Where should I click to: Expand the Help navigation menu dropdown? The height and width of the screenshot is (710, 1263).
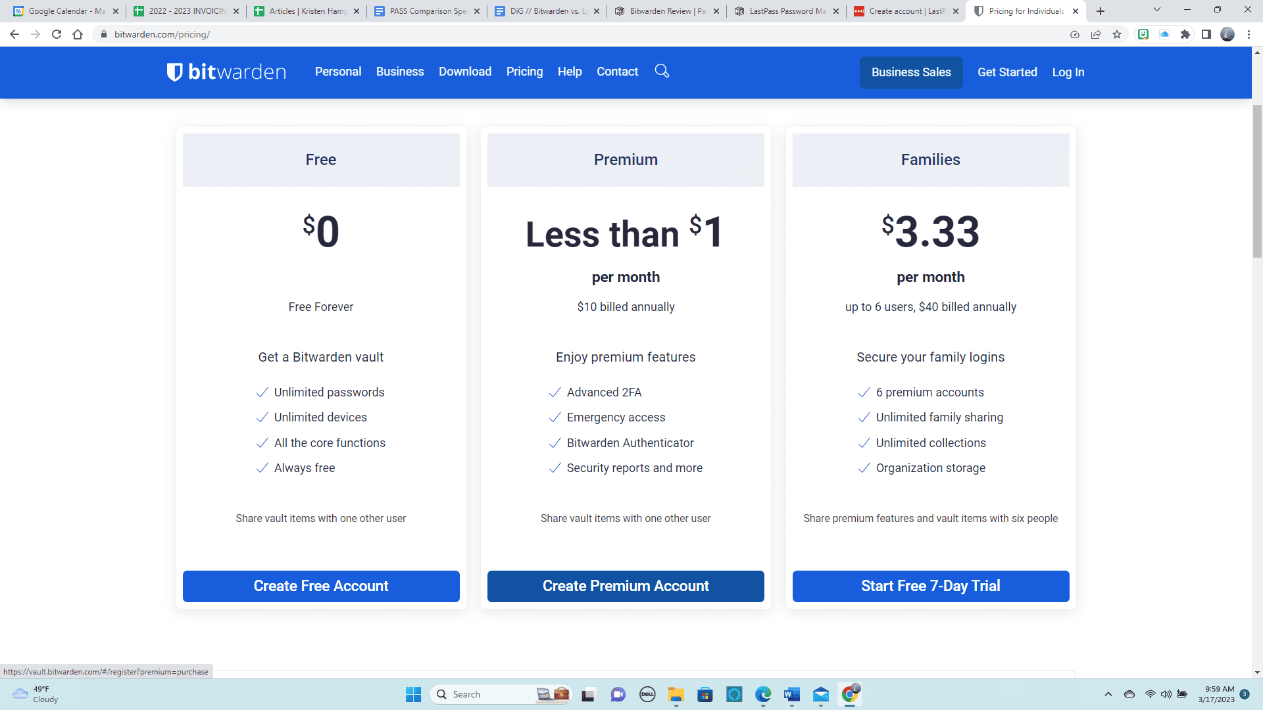tap(569, 72)
